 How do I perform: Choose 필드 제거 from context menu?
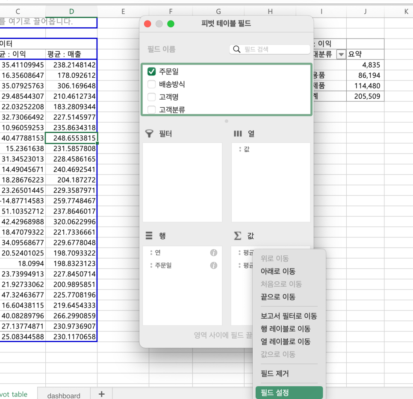[x=275, y=373]
